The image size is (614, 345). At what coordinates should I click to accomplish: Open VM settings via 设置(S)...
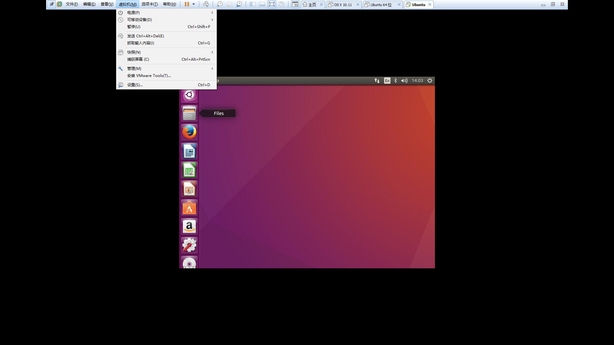pos(135,85)
